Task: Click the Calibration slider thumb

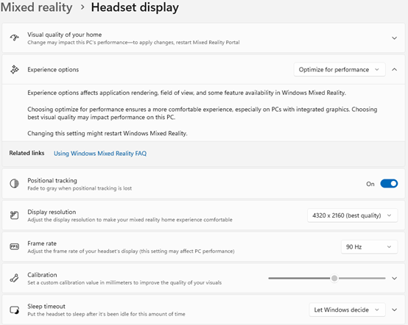Action: pos(334,278)
